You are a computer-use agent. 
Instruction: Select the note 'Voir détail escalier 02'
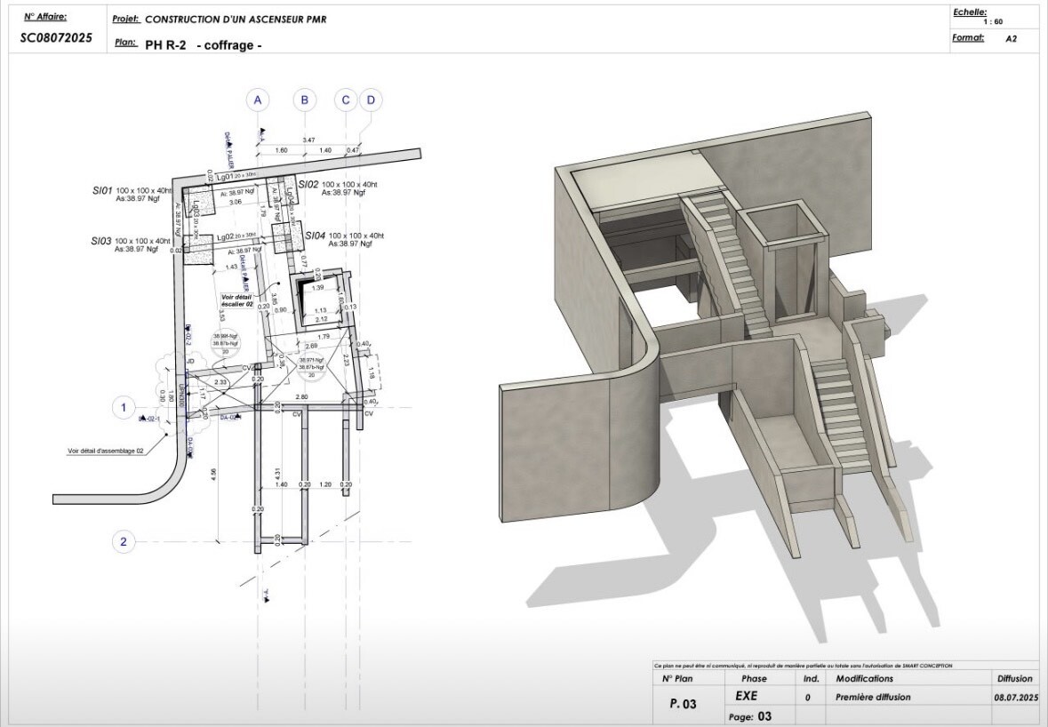236,300
